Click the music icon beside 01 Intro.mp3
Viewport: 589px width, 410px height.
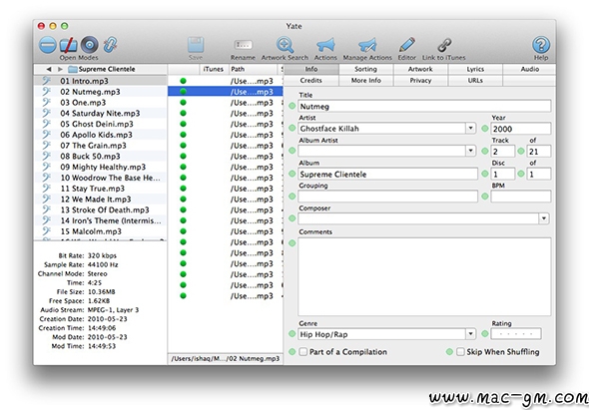point(46,81)
